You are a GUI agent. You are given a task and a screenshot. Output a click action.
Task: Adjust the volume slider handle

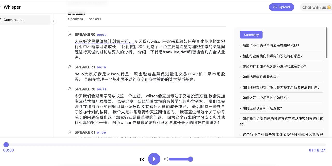pyautogui.click(x=190, y=159)
